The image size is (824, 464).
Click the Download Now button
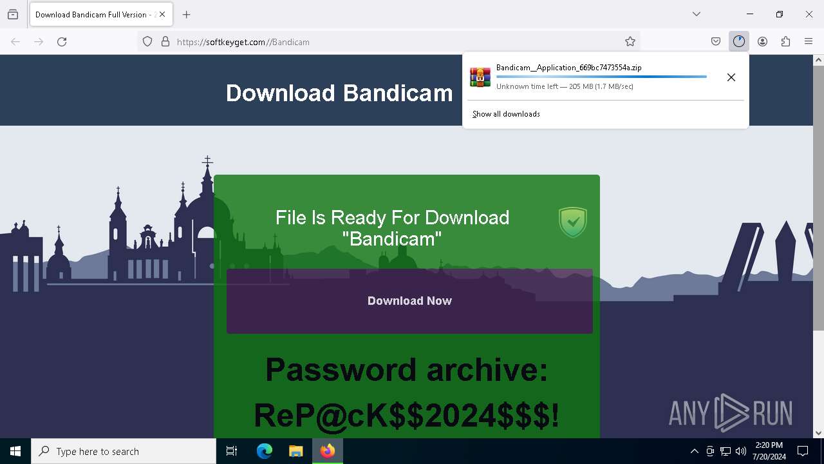point(409,301)
